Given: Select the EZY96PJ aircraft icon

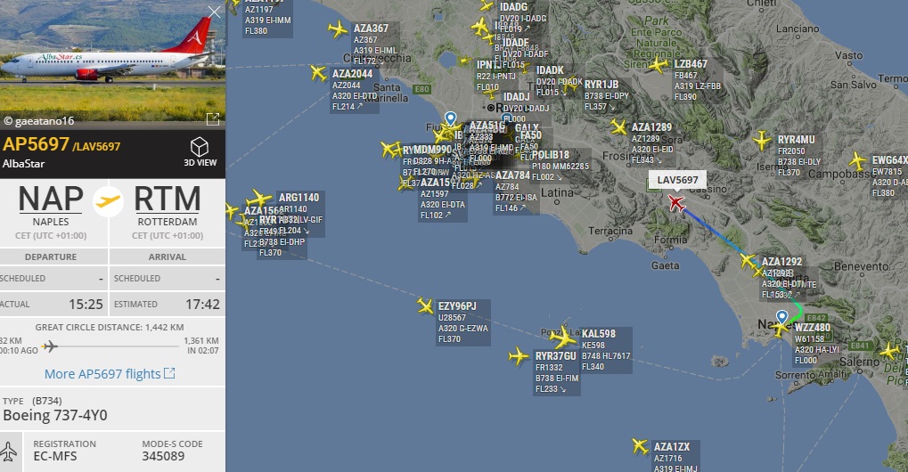Looking at the screenshot, I should click(x=425, y=305).
